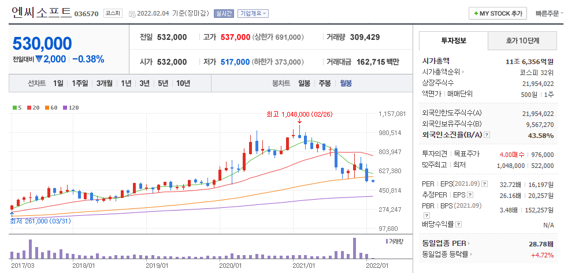Select the 10년 line chart period
This screenshot has width=564, height=273.
coord(183,83)
